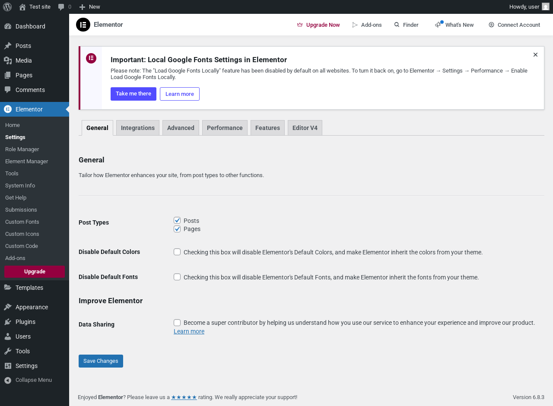
Task: Open the Finder search icon
Action: coord(397,25)
